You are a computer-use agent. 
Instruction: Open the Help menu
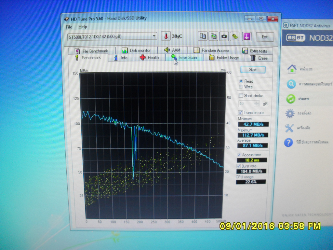(x=83, y=27)
